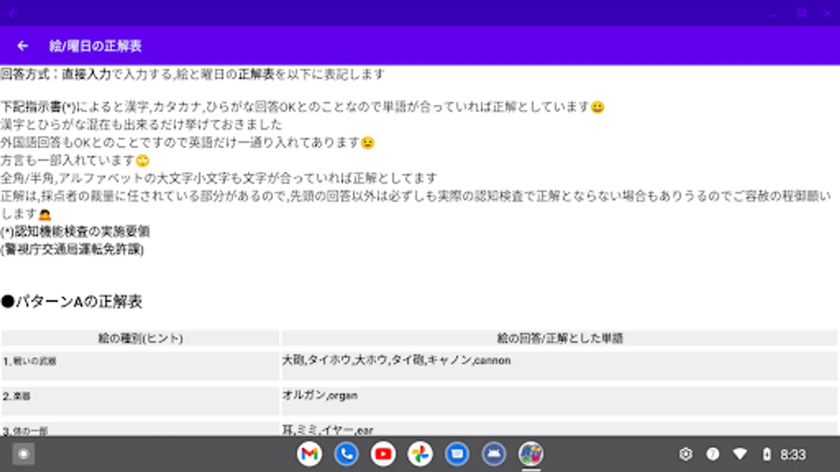Open Gmail from the shelf

(x=310, y=454)
